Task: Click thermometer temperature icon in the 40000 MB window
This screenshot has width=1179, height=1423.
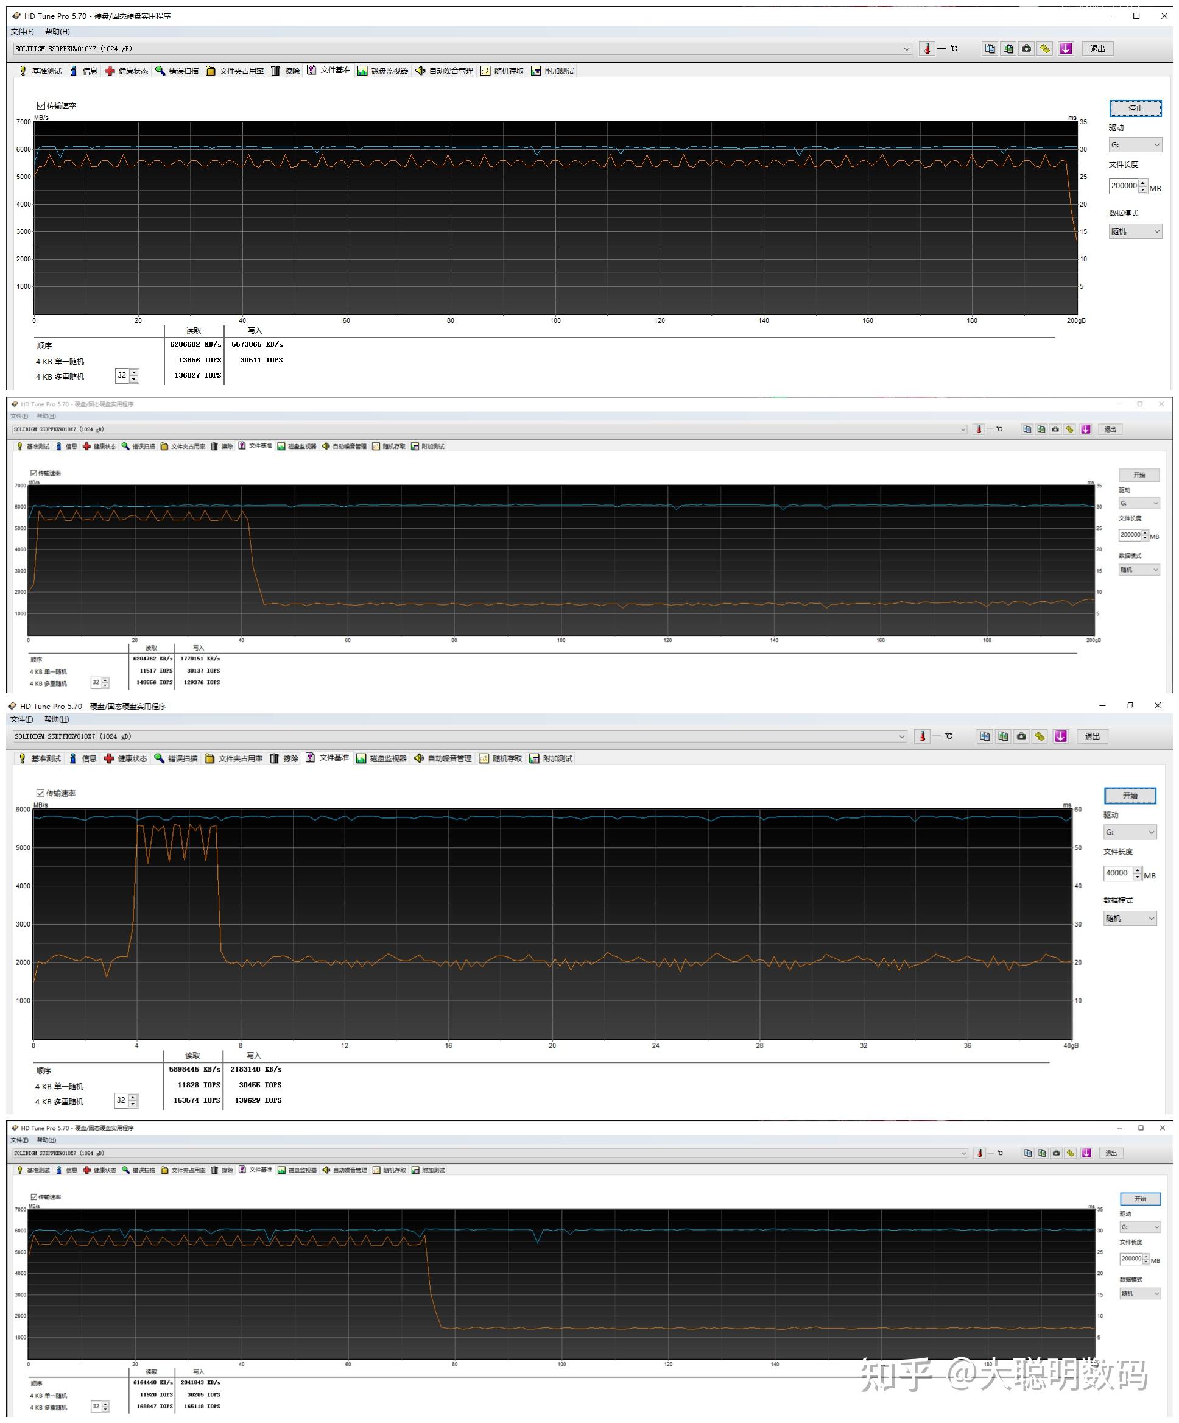Action: coord(921,736)
